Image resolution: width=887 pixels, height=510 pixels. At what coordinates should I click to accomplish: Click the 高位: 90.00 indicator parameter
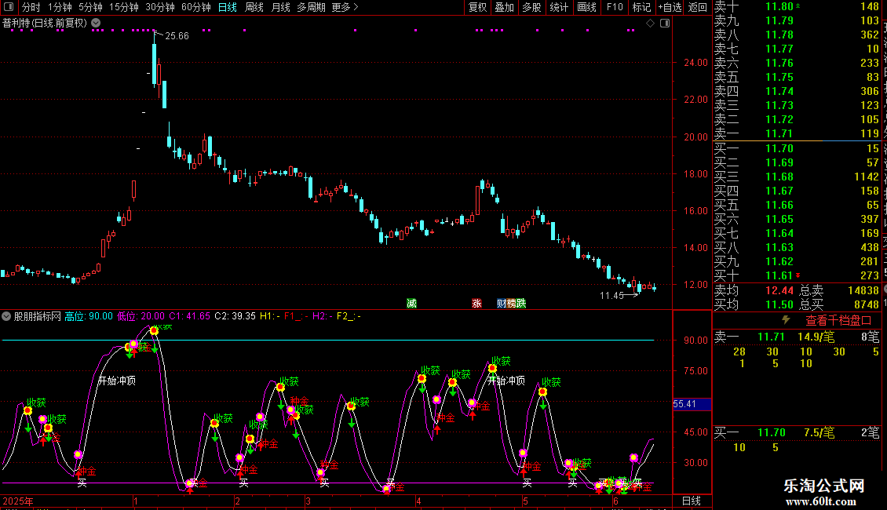click(89, 316)
